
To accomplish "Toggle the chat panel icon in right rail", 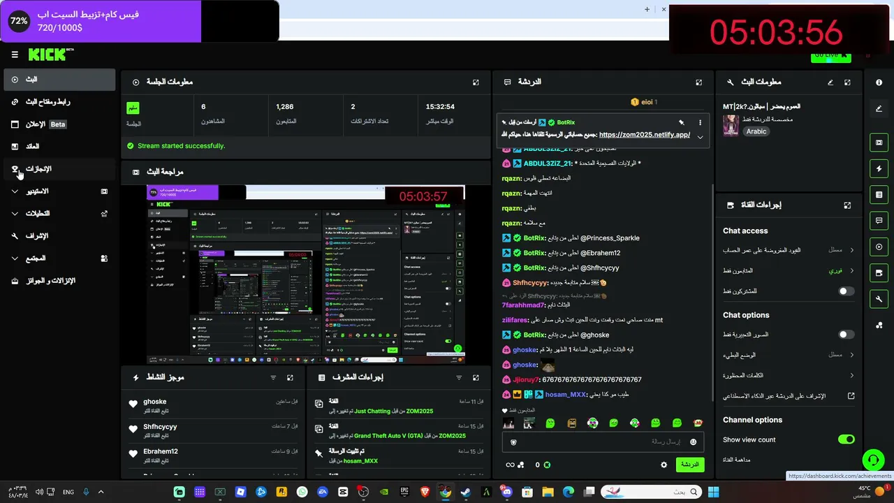I will 879,221.
